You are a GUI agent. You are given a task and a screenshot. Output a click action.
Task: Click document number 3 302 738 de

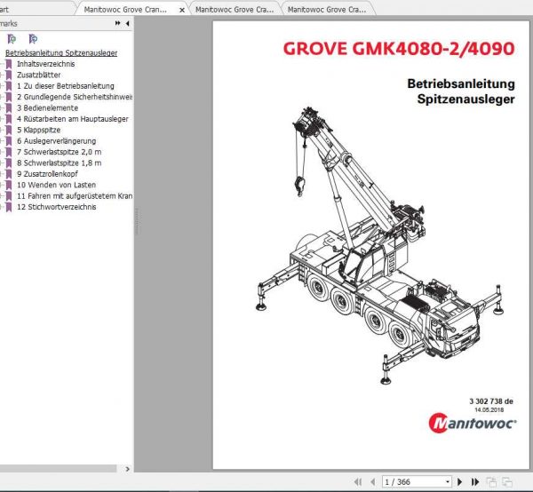tap(491, 401)
